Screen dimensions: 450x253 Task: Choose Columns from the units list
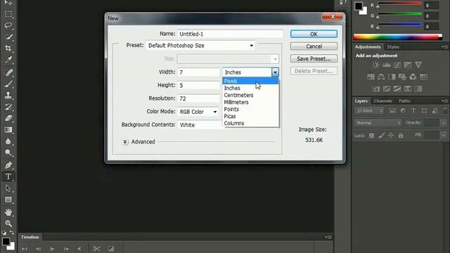[250, 124]
